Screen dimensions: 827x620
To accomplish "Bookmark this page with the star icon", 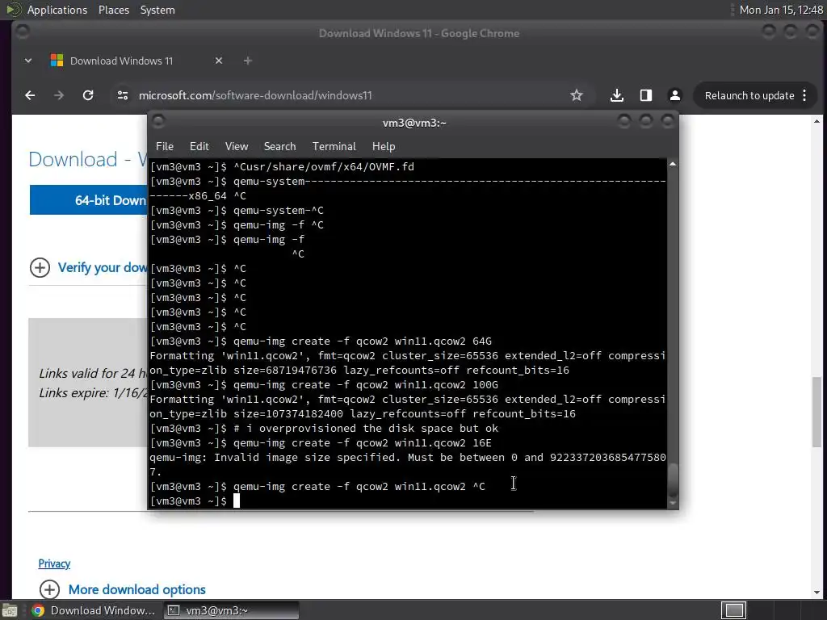I will 577,95.
